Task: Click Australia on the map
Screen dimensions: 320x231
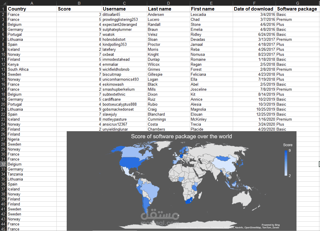Action: click(242, 198)
